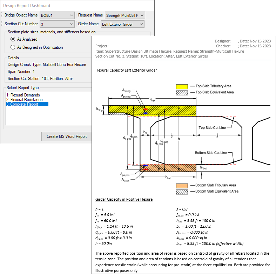The image size is (276, 274).
Task: Click Create MS Word Report button
Action: click(x=67, y=136)
